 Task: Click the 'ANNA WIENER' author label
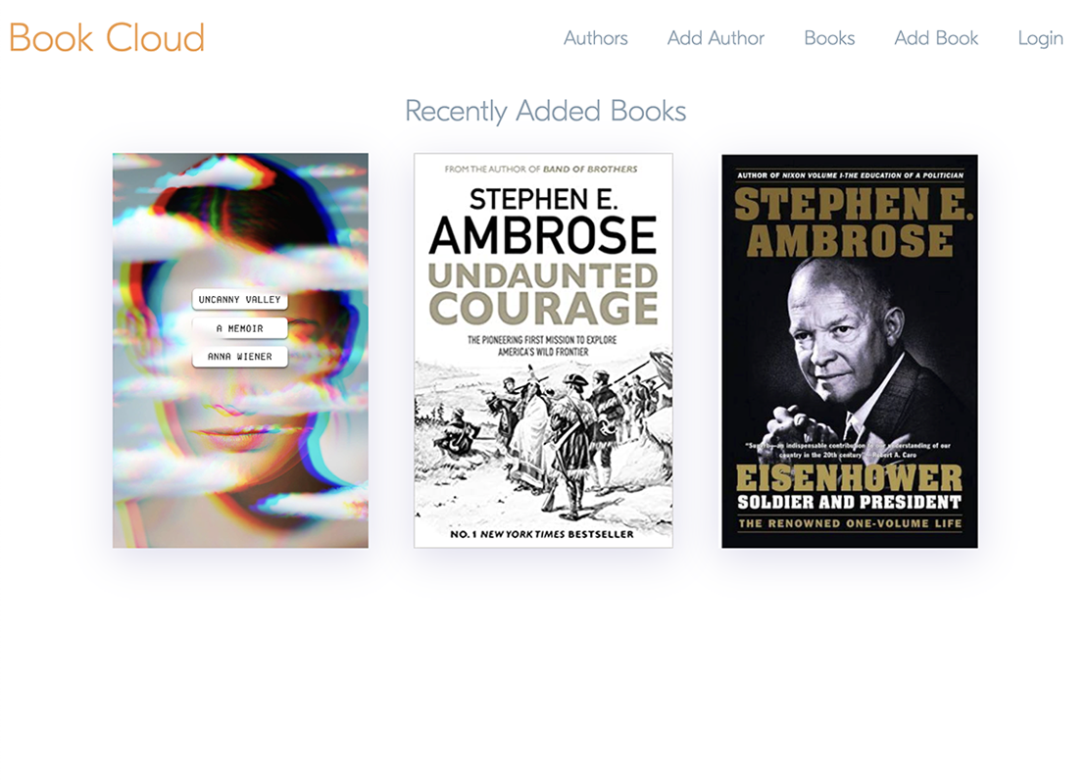coord(239,357)
